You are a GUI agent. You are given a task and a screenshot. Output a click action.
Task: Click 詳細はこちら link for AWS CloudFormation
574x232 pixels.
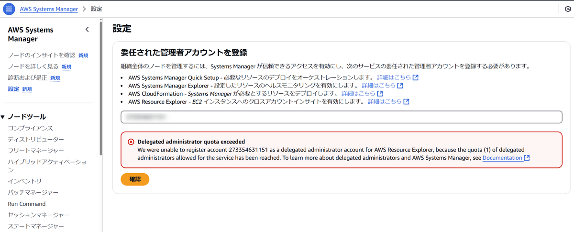point(358,94)
